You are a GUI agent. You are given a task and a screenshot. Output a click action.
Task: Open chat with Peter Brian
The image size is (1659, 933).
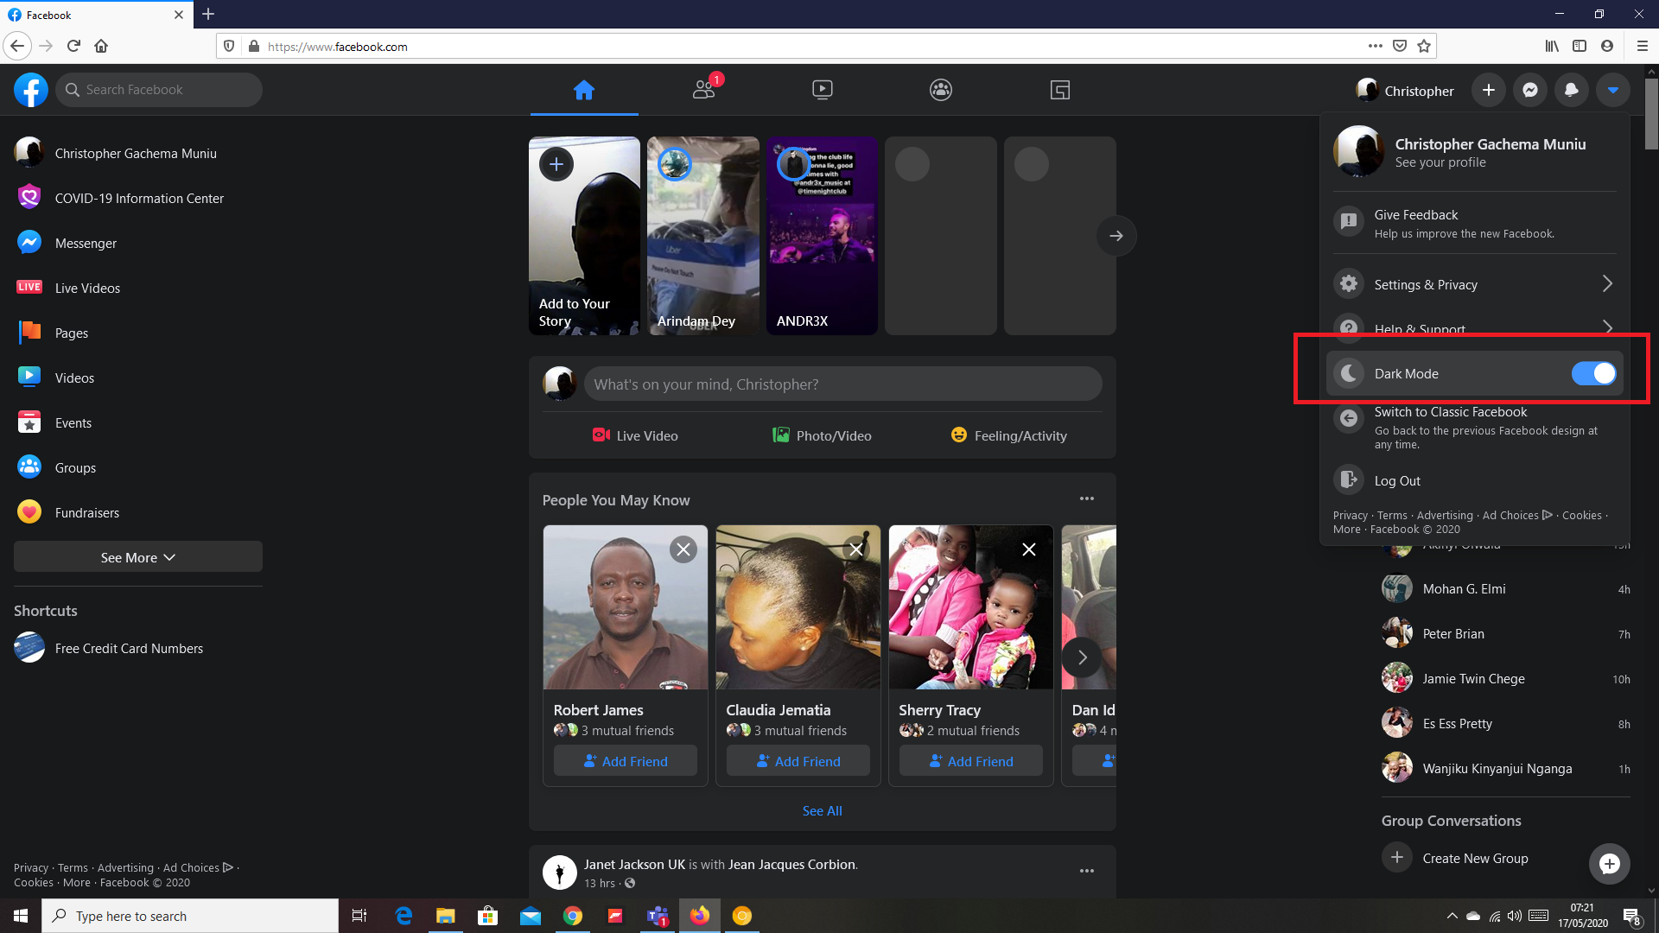pos(1506,634)
